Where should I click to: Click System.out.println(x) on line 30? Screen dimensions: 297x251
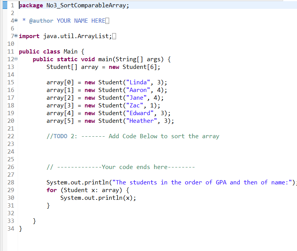pyautogui.click(x=98, y=198)
